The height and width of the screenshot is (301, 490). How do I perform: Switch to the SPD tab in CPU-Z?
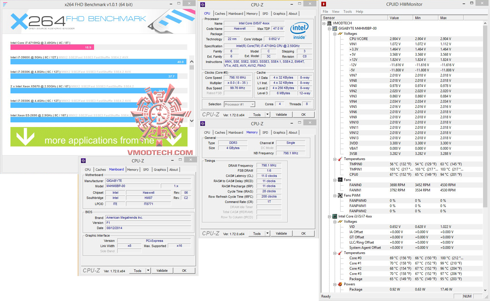(x=265, y=13)
